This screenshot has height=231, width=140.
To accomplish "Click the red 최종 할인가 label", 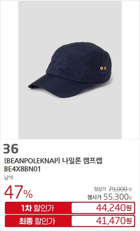I will tap(38, 221).
